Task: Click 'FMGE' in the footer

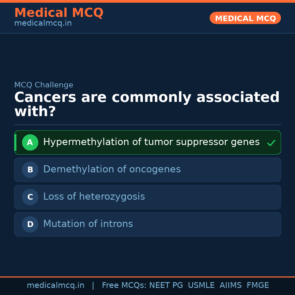Action: [x=258, y=285]
